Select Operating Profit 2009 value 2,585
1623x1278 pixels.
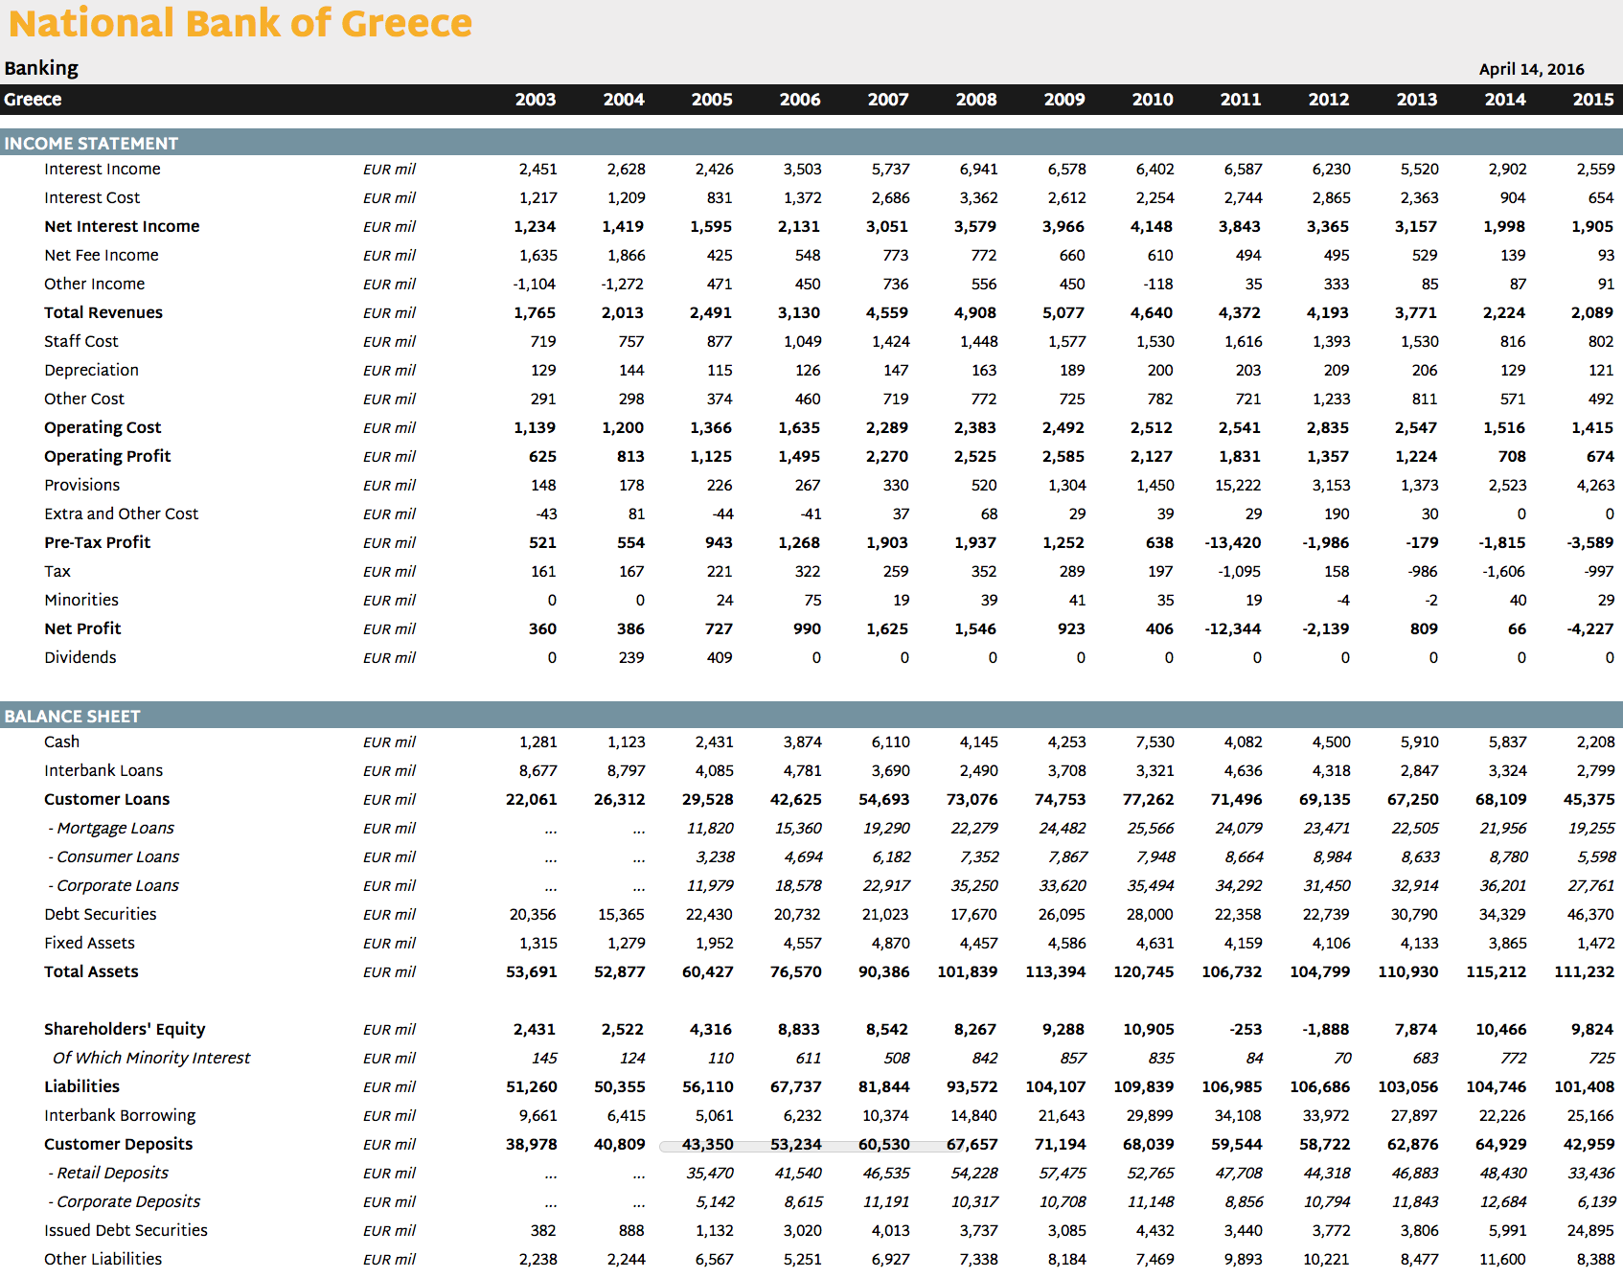(1063, 457)
